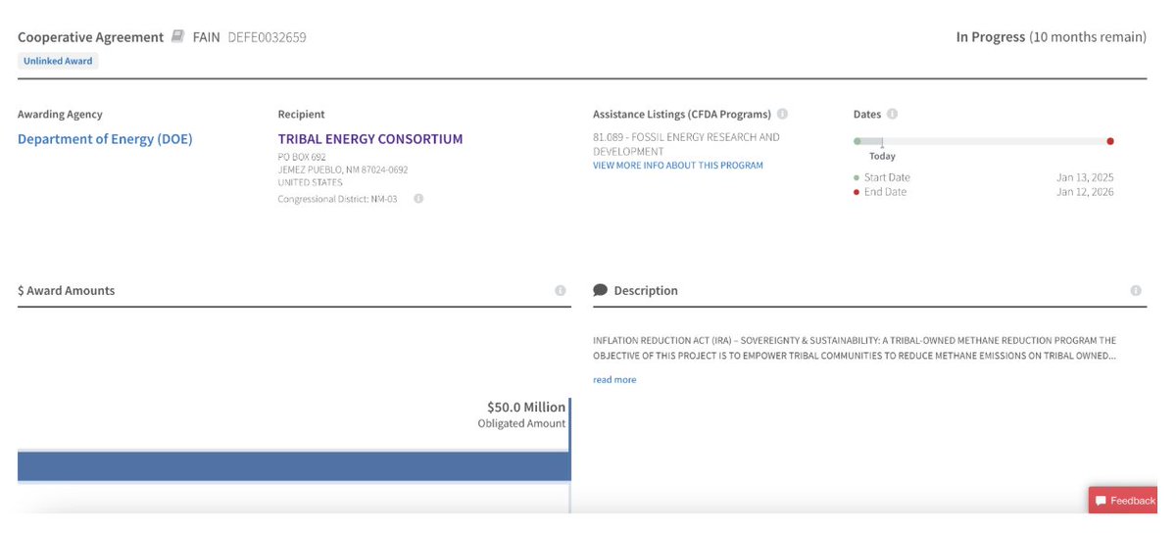The height and width of the screenshot is (534, 1176).
Task: Click the green start dot on timeline
Action: [x=857, y=141]
